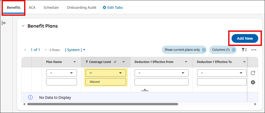Collapse the left side panel arrow icon
The width and height of the screenshot is (265, 113).
tap(4, 23)
